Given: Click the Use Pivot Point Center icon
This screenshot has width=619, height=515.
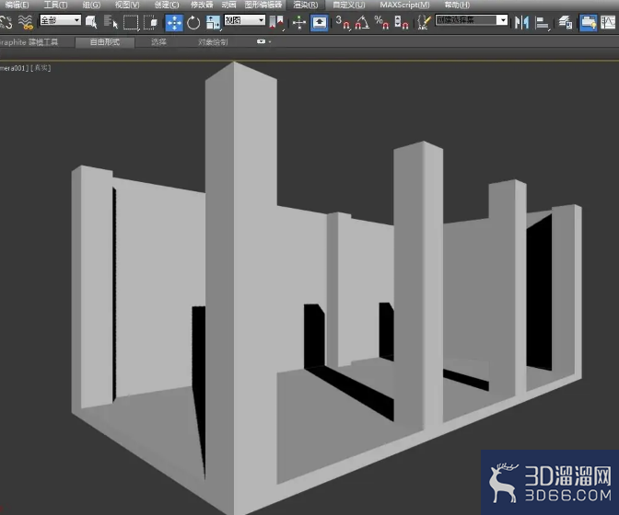Looking at the screenshot, I should [276, 22].
